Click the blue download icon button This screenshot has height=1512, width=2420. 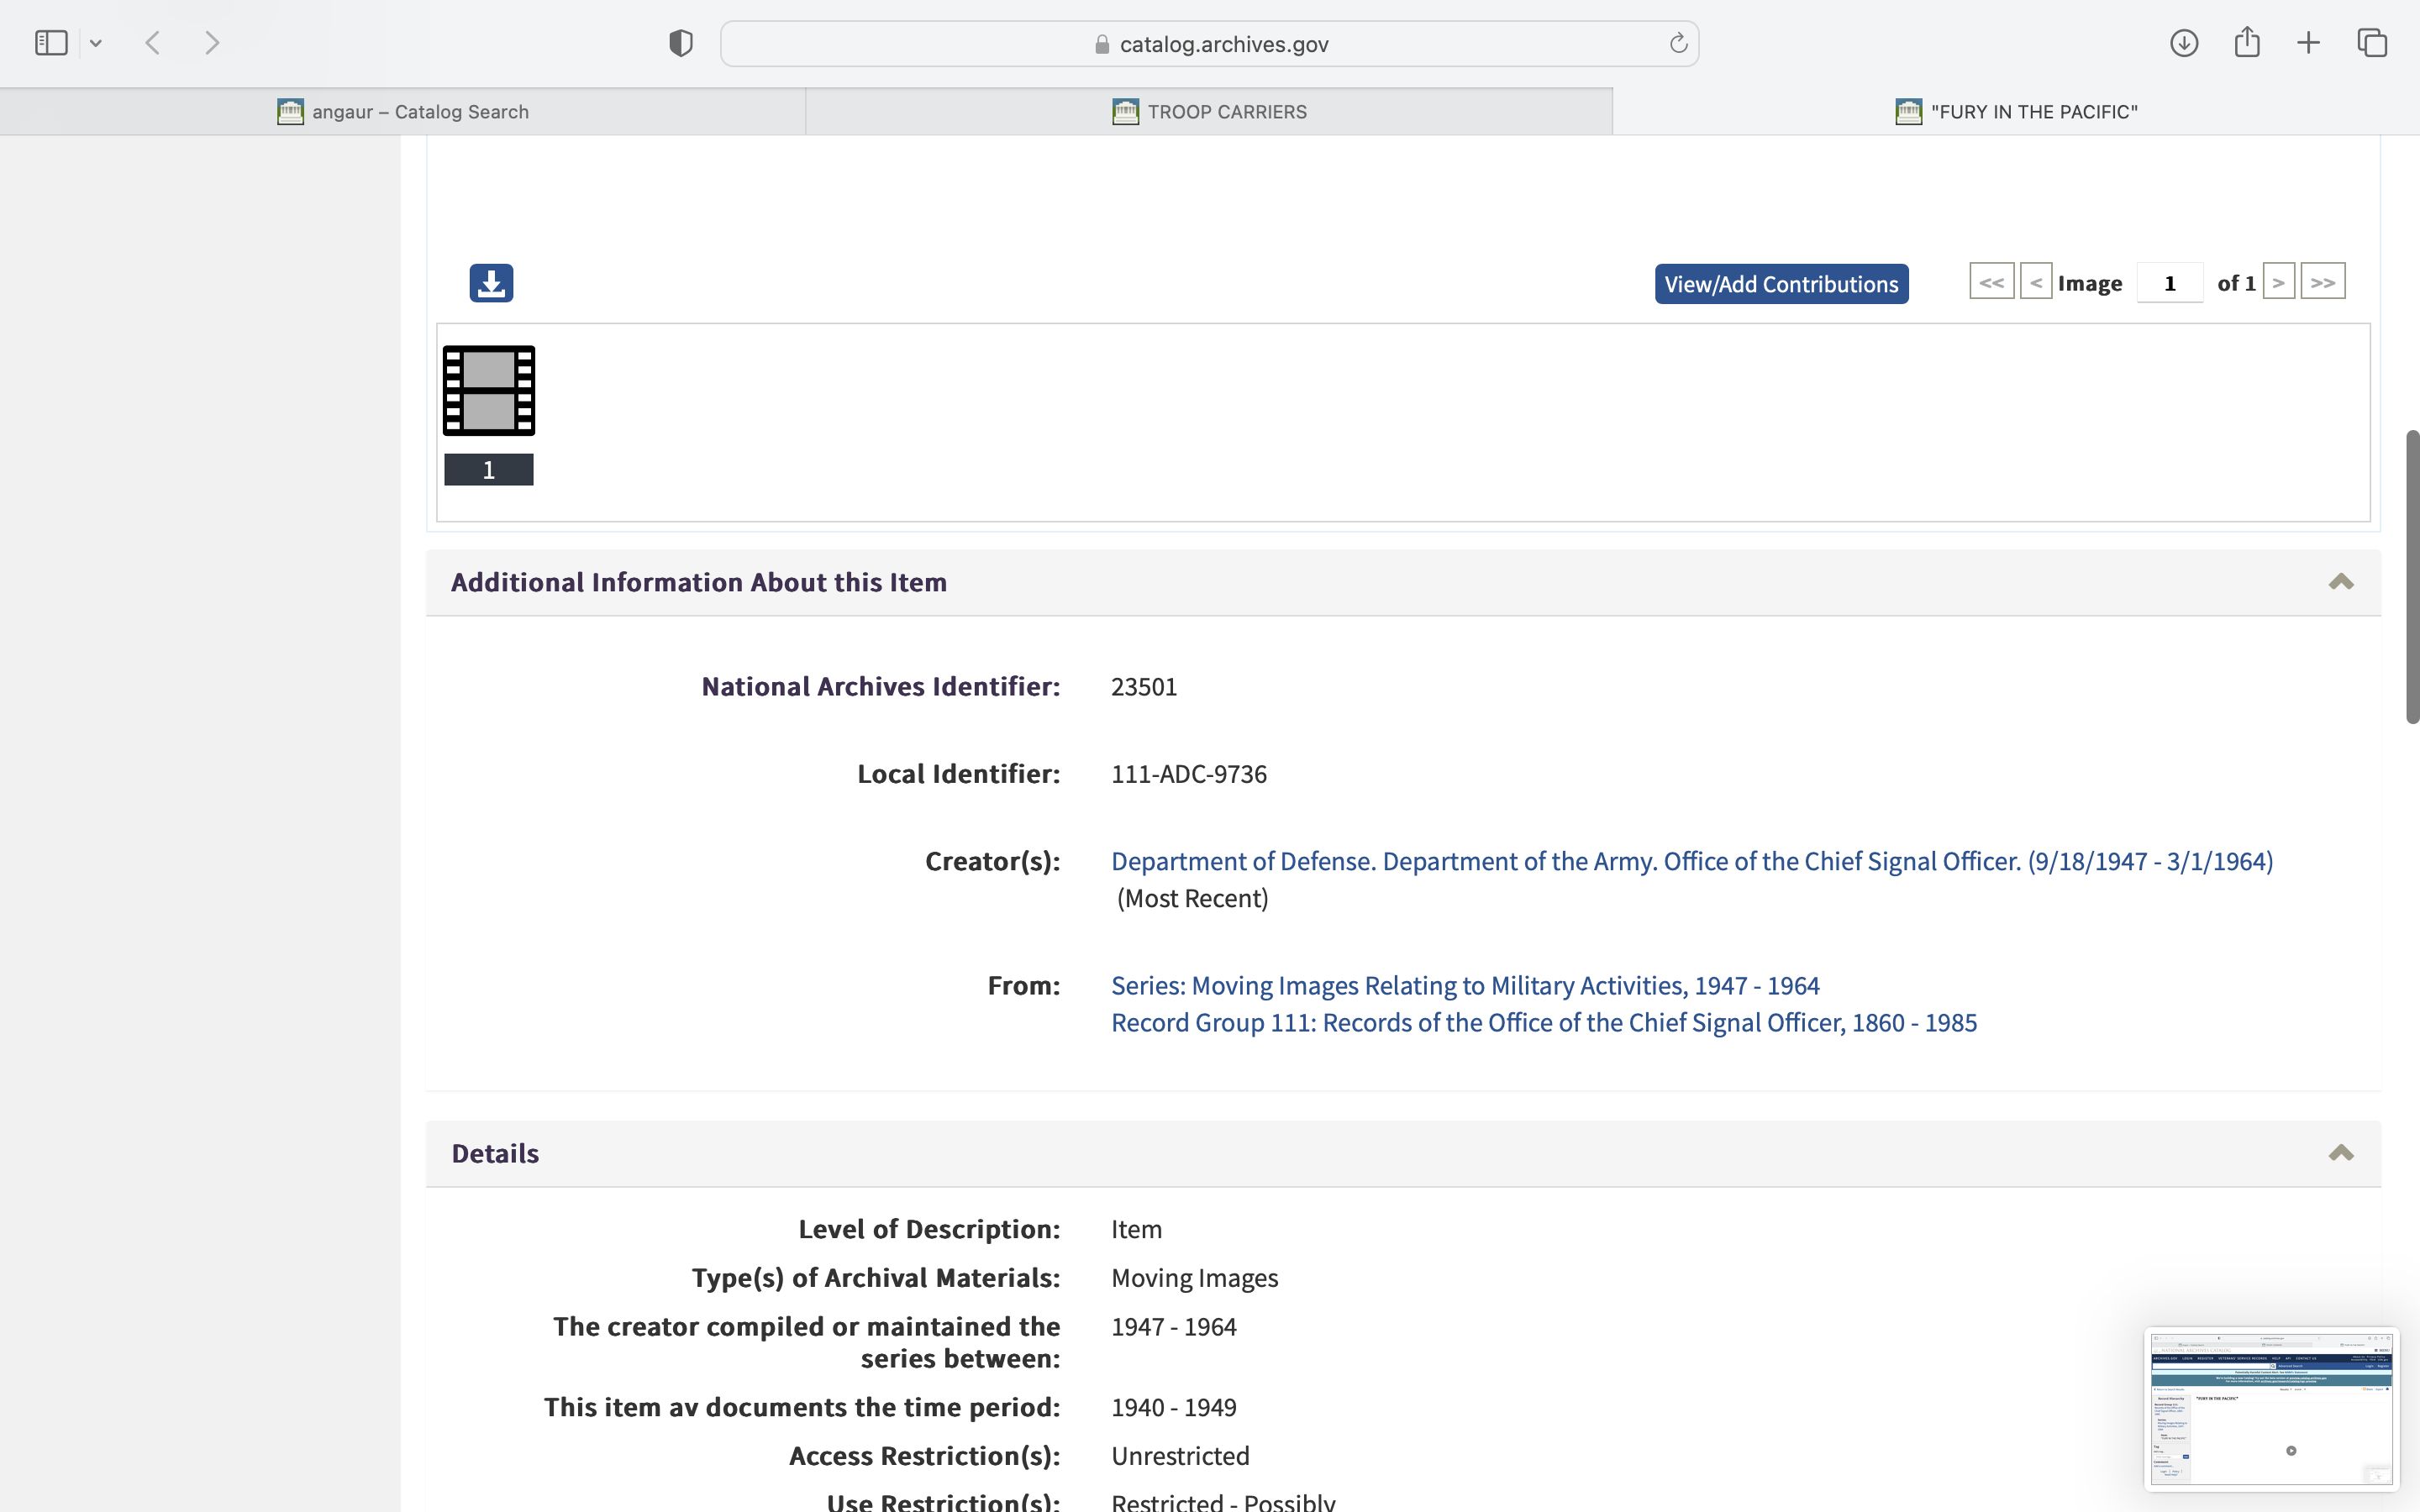coord(491,283)
